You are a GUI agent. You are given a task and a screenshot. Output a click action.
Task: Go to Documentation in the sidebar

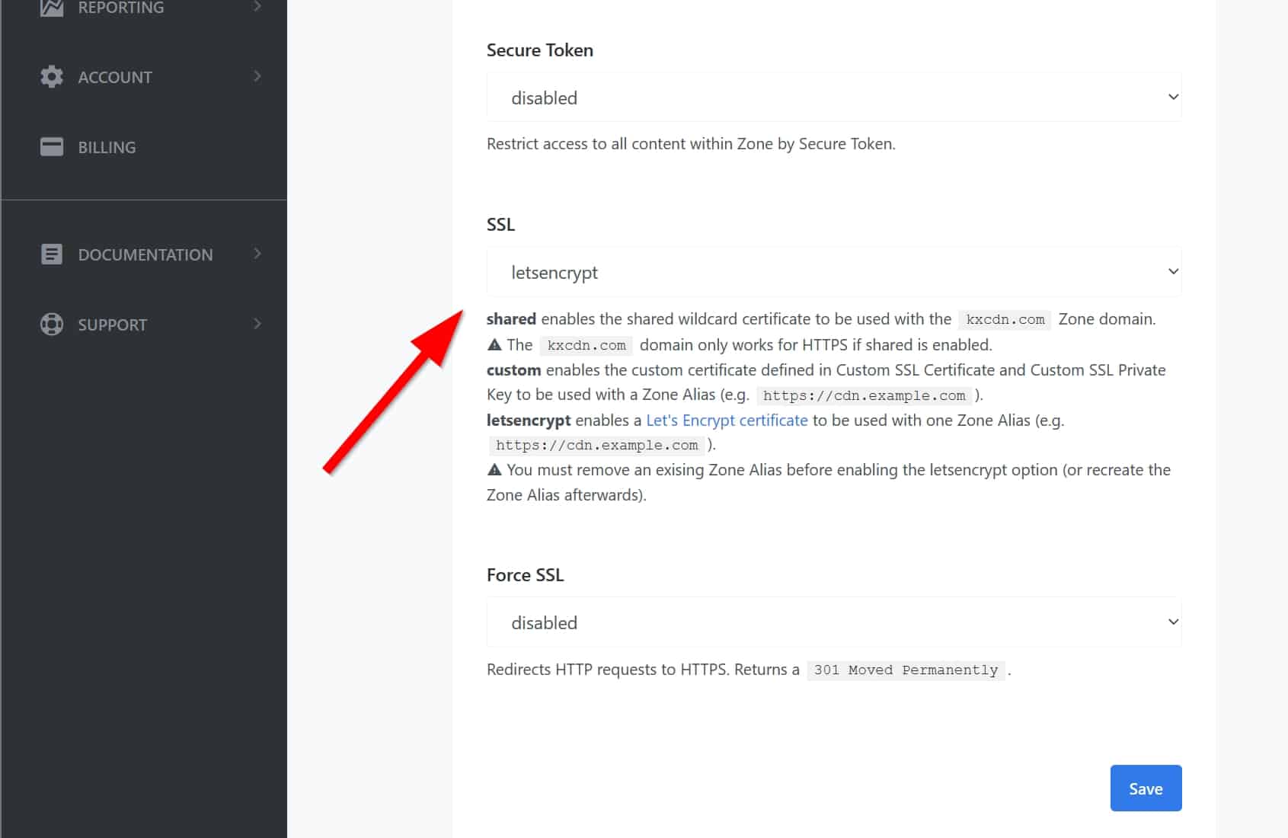145,254
